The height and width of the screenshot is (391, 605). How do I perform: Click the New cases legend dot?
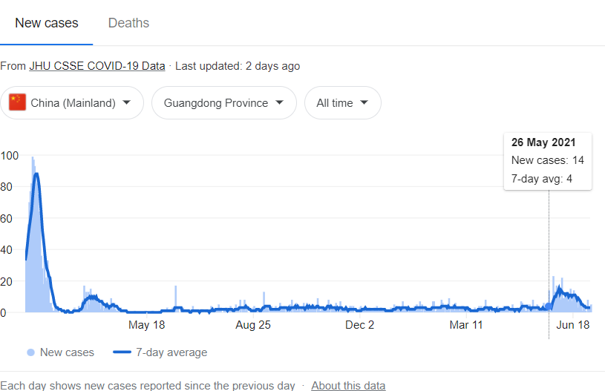(x=30, y=352)
